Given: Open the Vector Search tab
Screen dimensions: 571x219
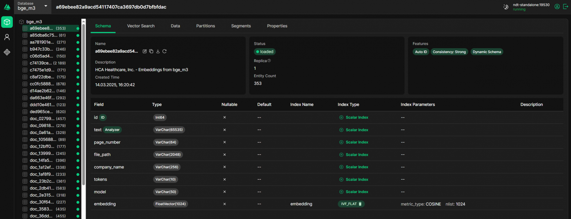Looking at the screenshot, I should click(141, 26).
